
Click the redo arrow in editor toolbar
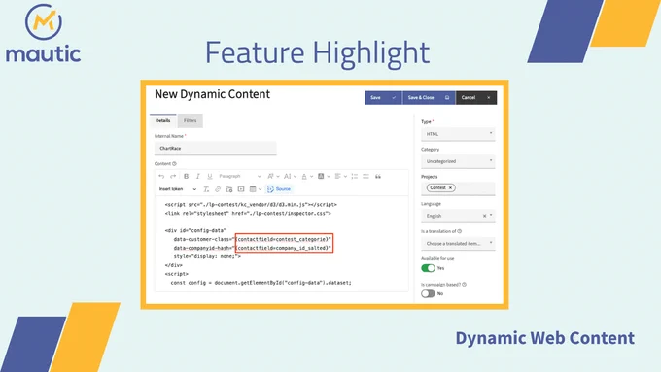[173, 176]
